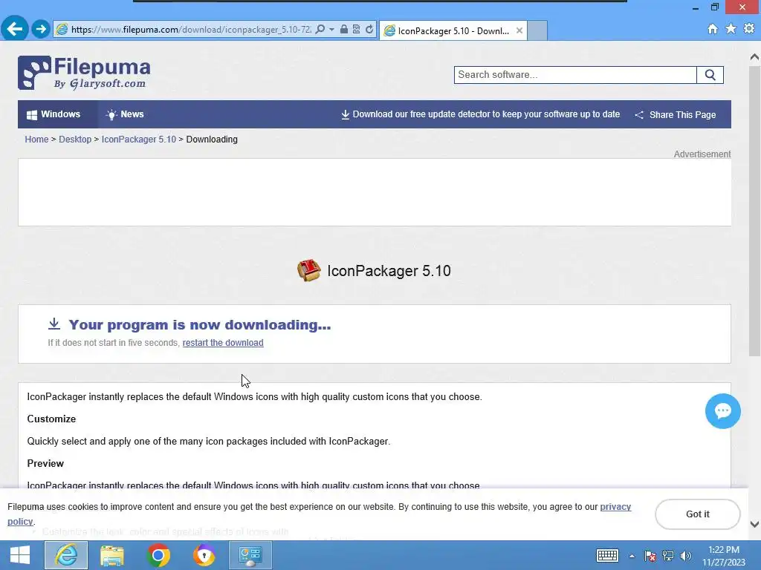Click the volume speaker tray icon
Viewport: 761px width, 570px height.
[685, 556]
